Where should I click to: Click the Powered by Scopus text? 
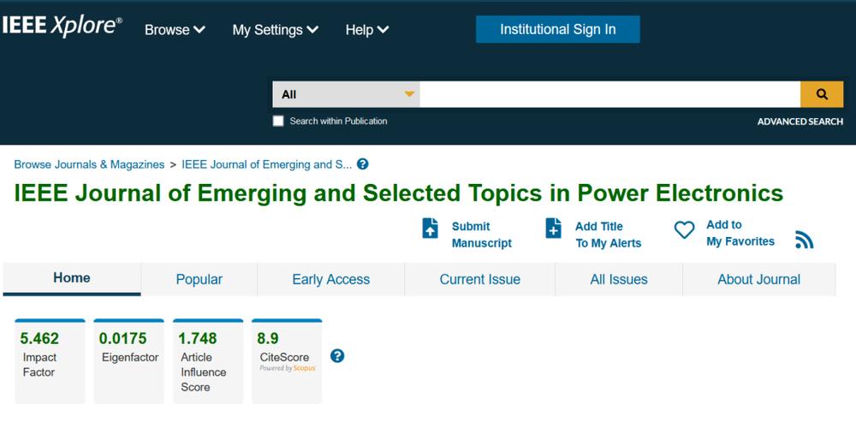[x=288, y=368]
